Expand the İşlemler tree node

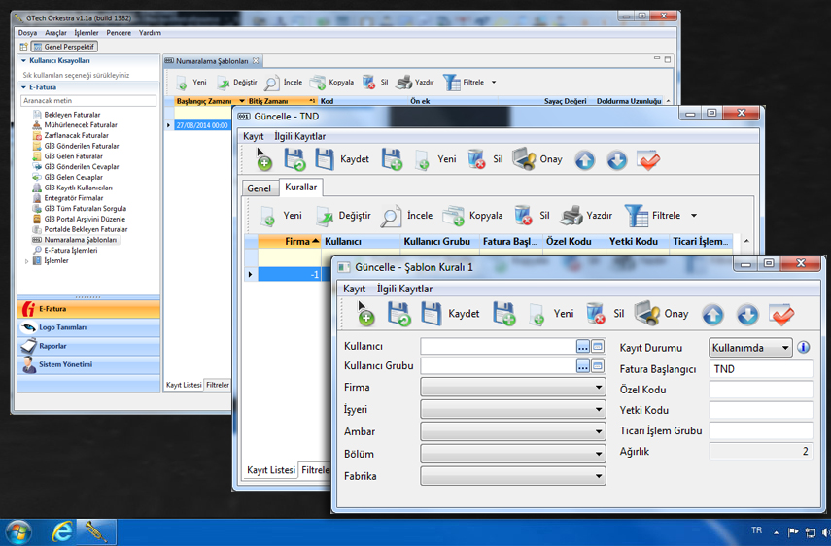27,261
